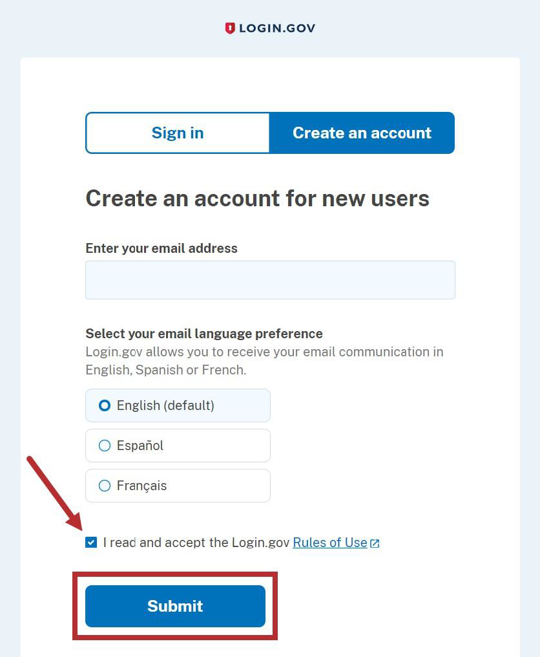540x657 pixels.
Task: Focus the 'Enter your email address' box
Action: (270, 279)
